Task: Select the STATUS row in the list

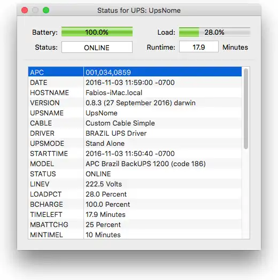Action: (135, 174)
